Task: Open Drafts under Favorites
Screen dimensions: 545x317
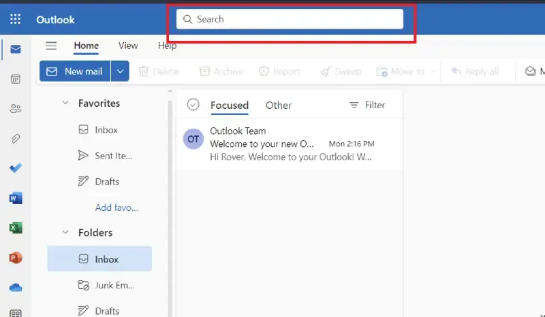Action: point(99,182)
